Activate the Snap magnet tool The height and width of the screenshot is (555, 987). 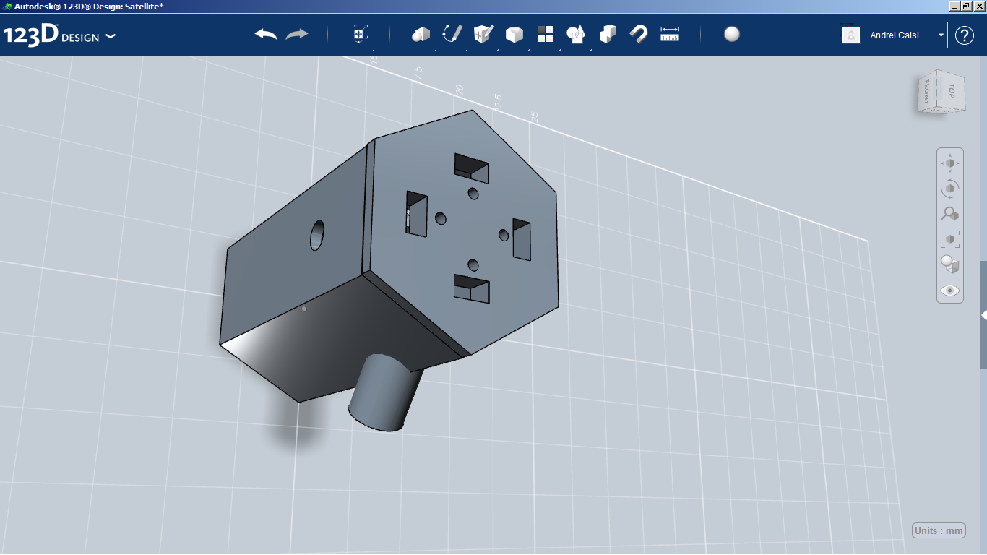click(639, 34)
